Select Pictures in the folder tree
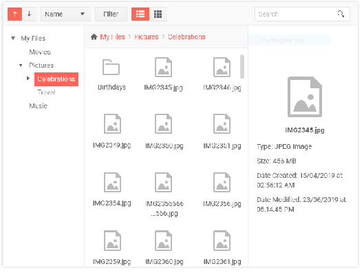Screen dimensions: 364x273 point(41,65)
